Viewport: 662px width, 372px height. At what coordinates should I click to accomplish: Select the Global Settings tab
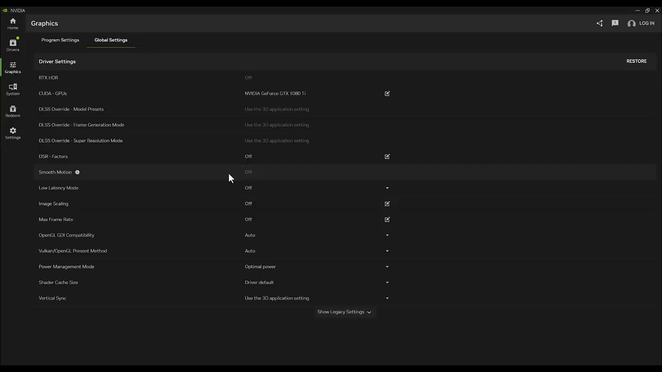pyautogui.click(x=111, y=40)
